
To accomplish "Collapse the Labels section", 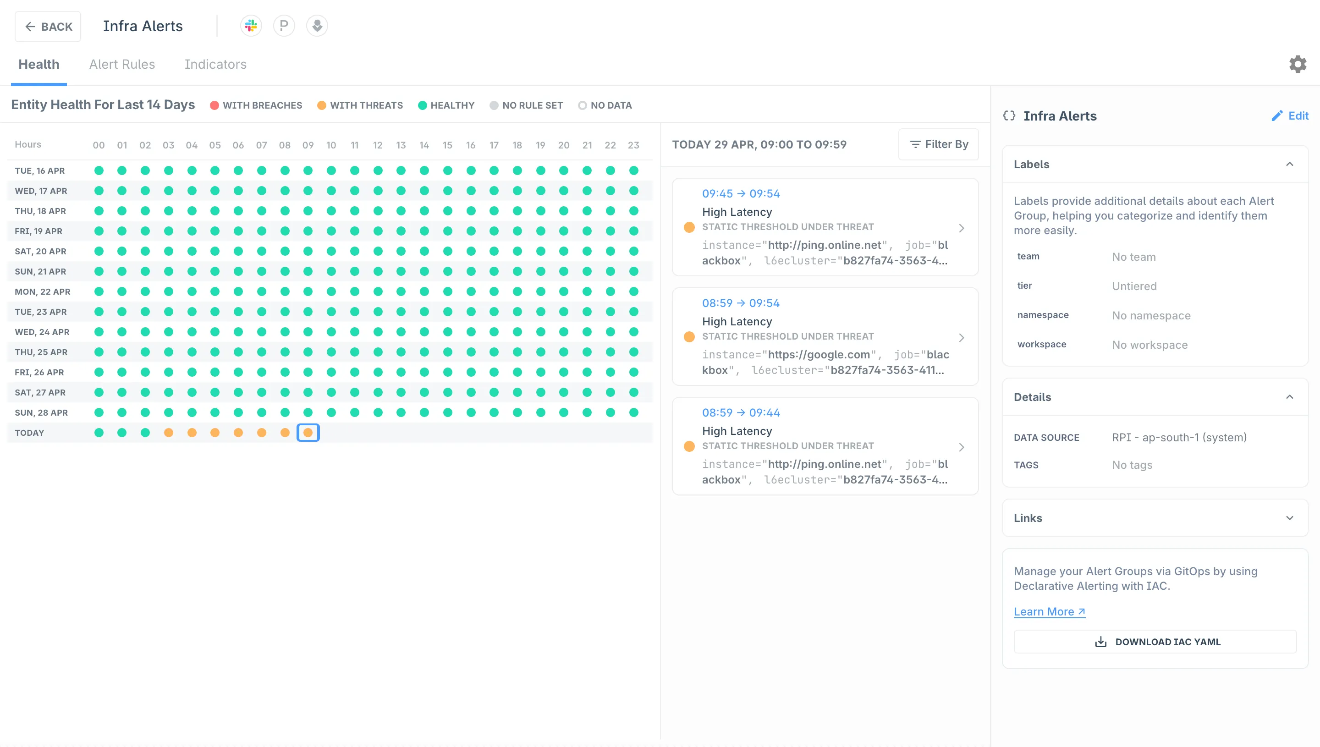I will tap(1289, 164).
